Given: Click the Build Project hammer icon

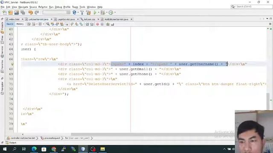Looking at the screenshot, I should click(x=82, y=12).
